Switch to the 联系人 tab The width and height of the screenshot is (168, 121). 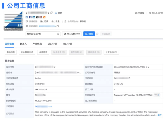tap(23, 44)
